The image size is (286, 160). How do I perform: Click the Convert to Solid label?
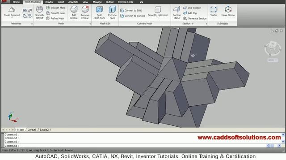tap(133, 11)
